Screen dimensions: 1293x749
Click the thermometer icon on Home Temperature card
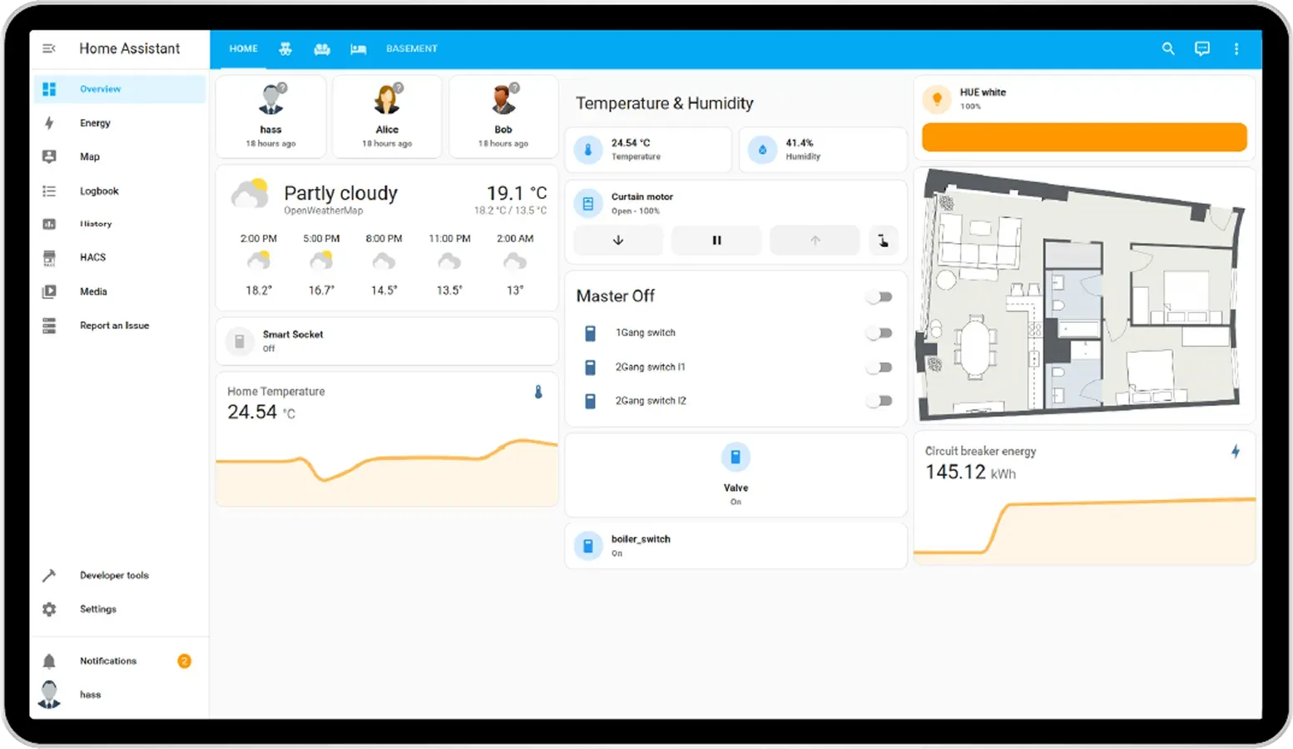click(x=539, y=391)
